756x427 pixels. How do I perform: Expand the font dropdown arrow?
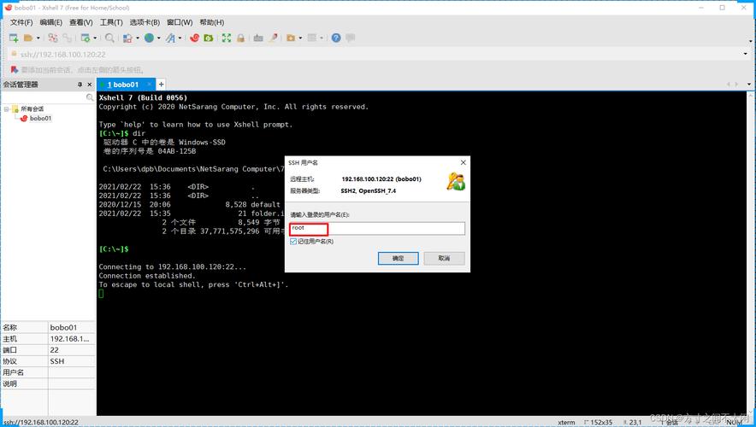[x=180, y=38]
